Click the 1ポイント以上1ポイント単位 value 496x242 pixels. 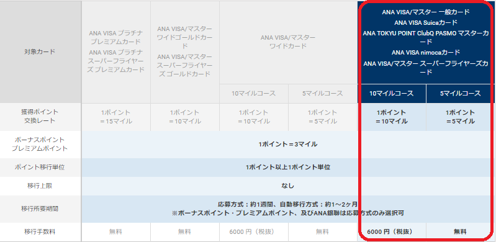tap(288, 168)
